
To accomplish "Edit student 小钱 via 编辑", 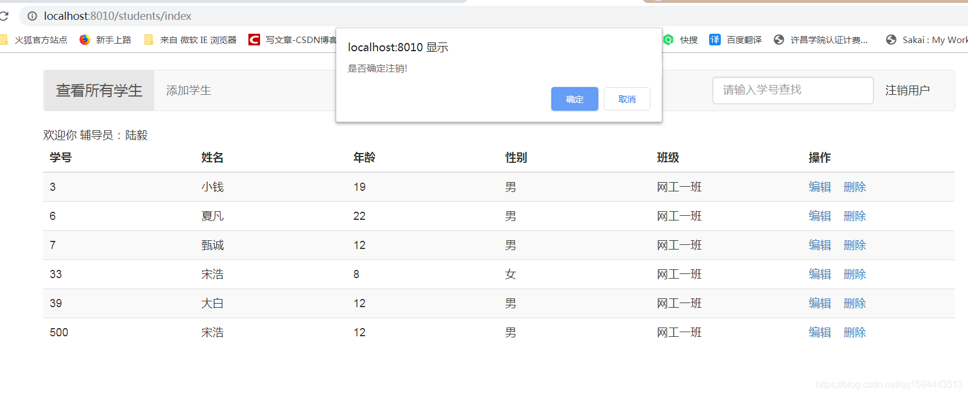I will (x=820, y=187).
